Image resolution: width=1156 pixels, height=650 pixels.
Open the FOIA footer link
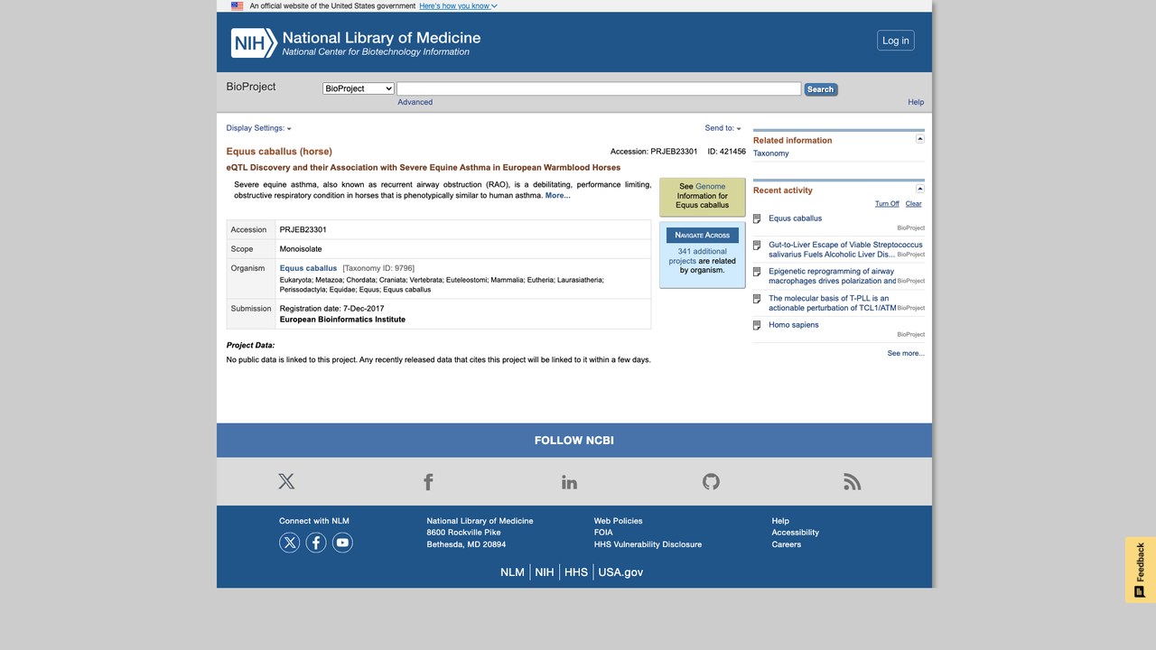[x=603, y=533]
